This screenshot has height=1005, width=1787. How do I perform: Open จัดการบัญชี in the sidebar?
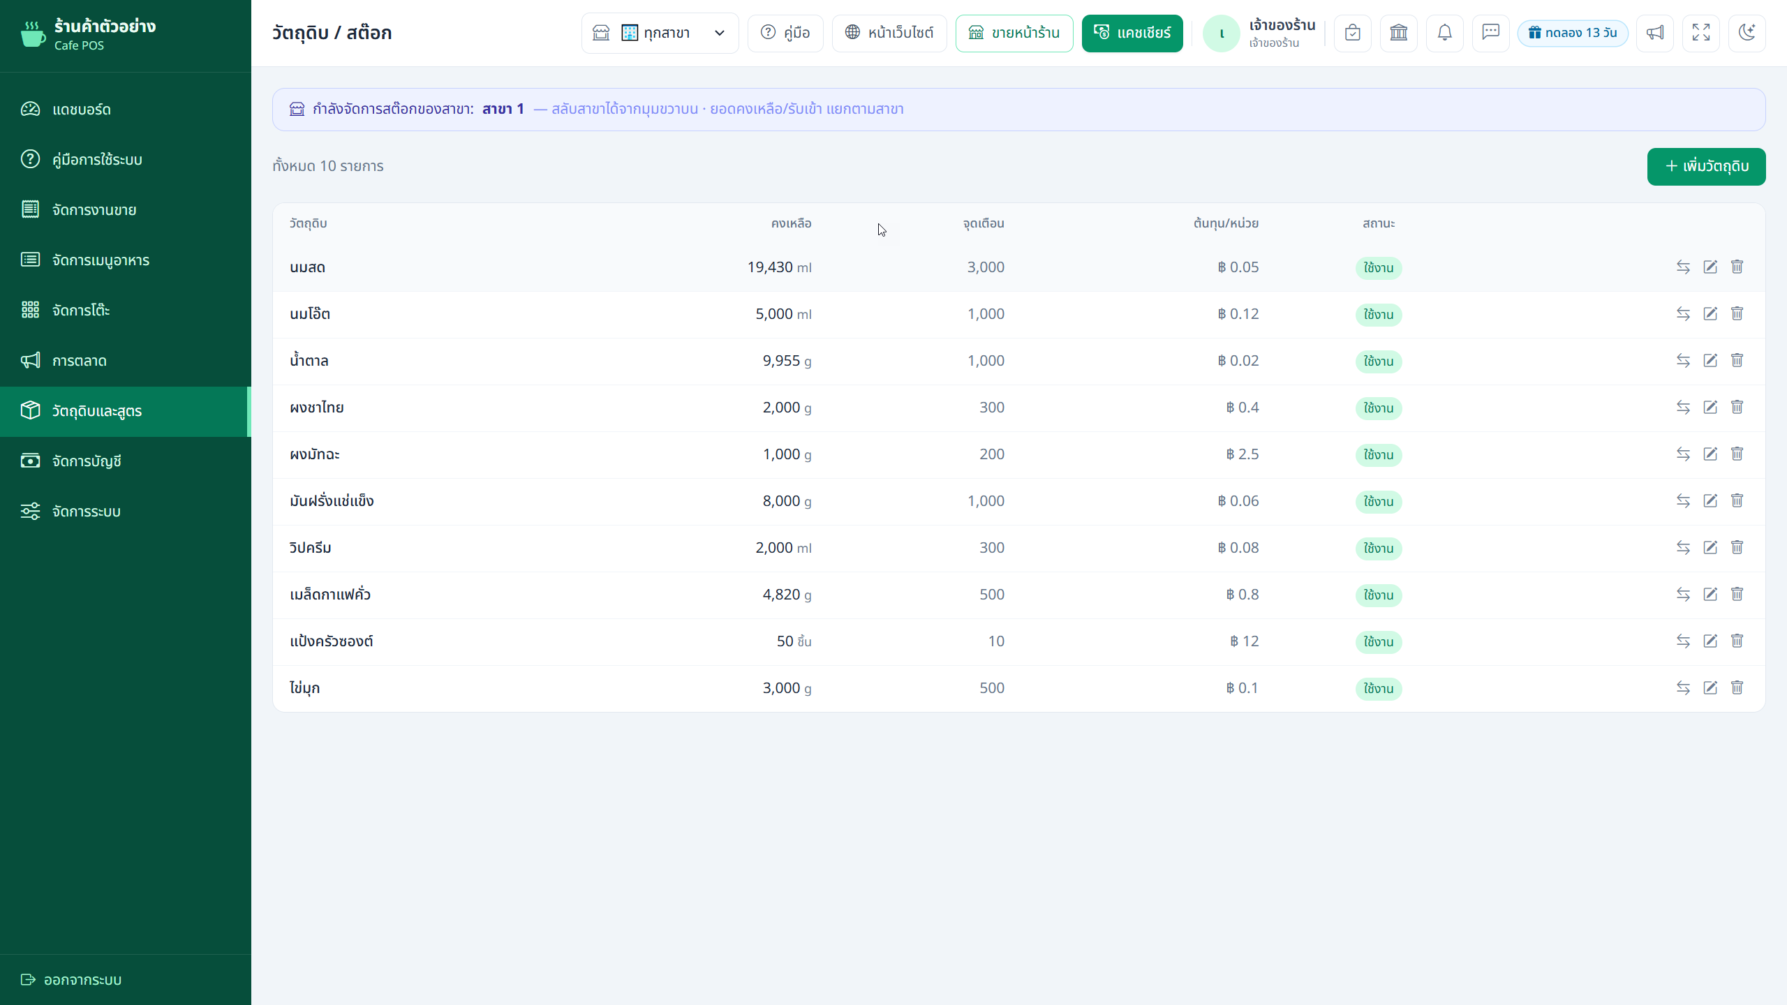click(126, 461)
